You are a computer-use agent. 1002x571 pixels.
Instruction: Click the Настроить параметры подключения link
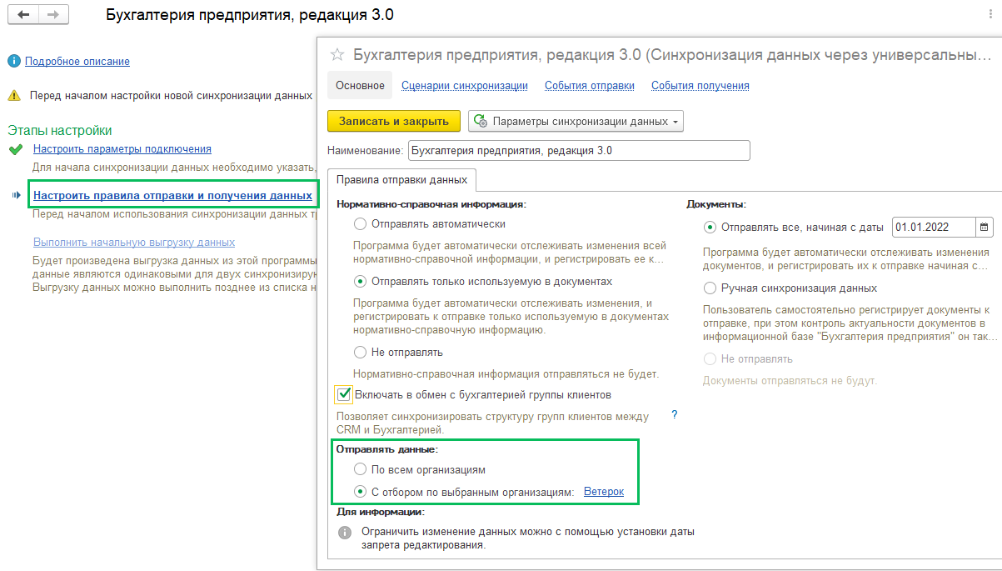[122, 149]
